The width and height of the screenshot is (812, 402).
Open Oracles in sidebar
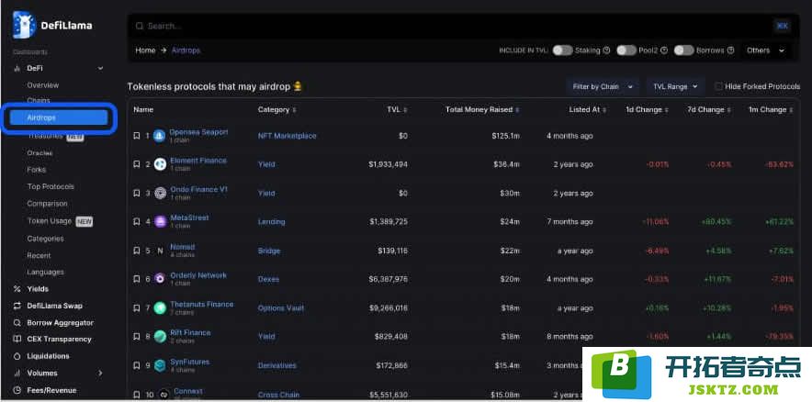coord(39,152)
